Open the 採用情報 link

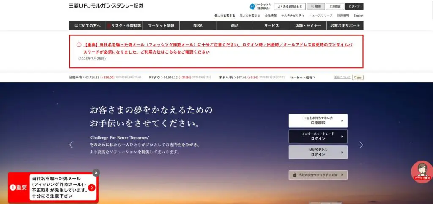tap(343, 16)
